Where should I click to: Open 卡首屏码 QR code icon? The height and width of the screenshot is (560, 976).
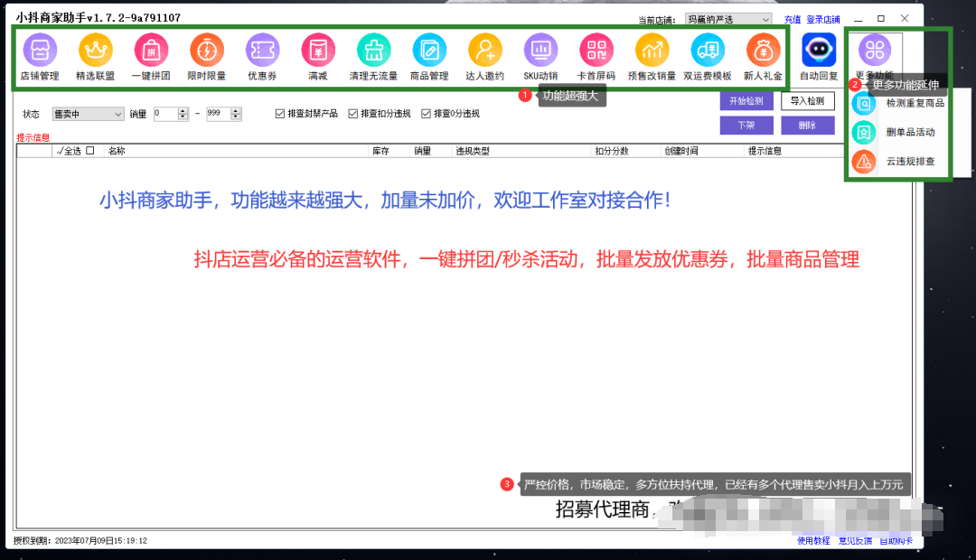(596, 51)
